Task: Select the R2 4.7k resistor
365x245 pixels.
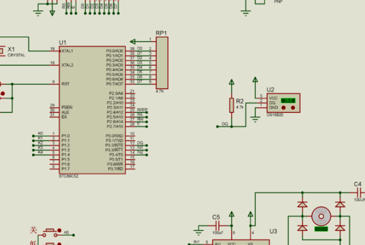Action: (232, 105)
